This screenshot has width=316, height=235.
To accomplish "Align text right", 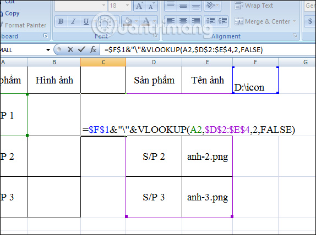I will point(195,21).
